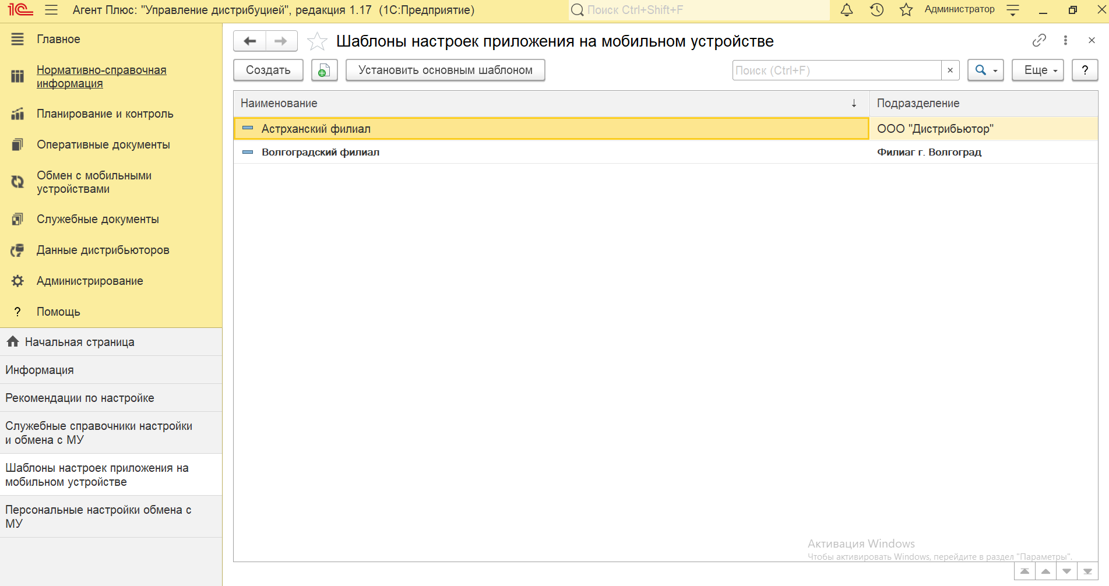1109x586 pixels.
Task: Open Обмен с мобильными устройствами section
Action: coord(94,182)
